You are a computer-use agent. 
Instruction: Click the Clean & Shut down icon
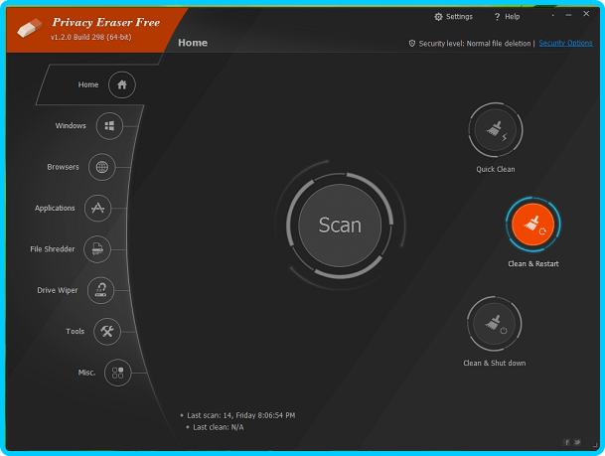(x=495, y=324)
